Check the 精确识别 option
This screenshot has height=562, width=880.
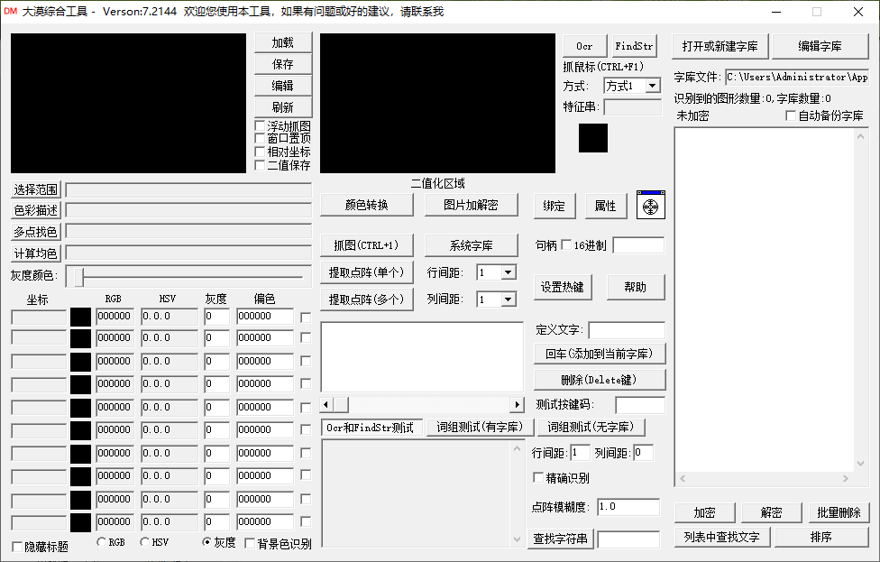(538, 477)
